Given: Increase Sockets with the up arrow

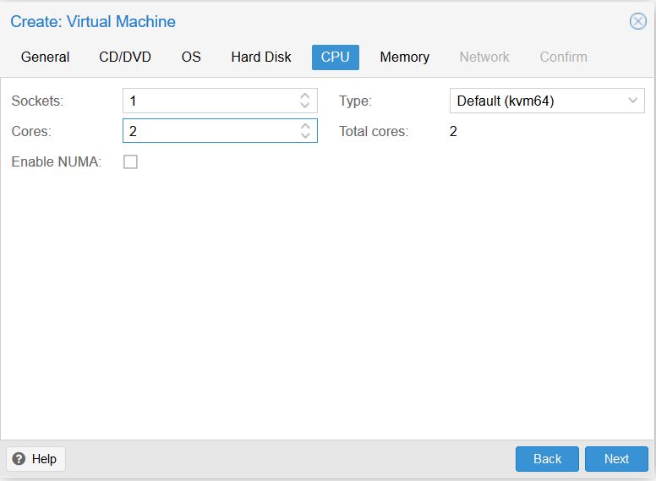Looking at the screenshot, I should point(305,96).
